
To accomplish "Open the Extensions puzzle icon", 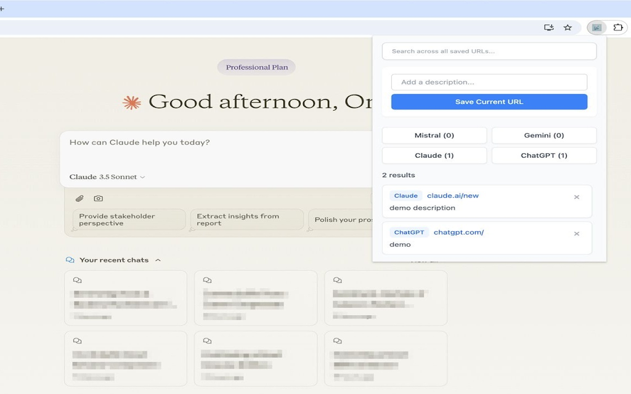I will [x=617, y=27].
